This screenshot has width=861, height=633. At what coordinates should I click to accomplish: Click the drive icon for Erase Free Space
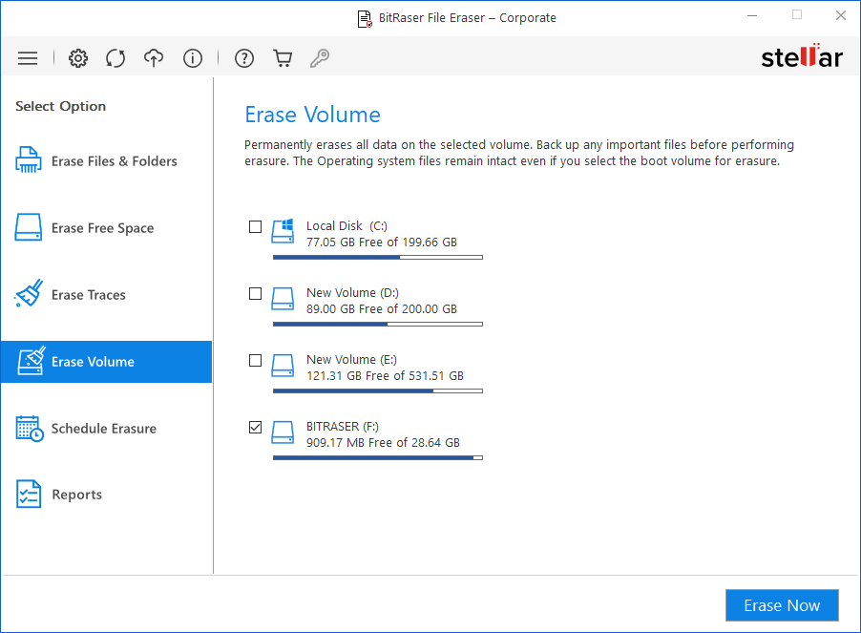coord(29,227)
